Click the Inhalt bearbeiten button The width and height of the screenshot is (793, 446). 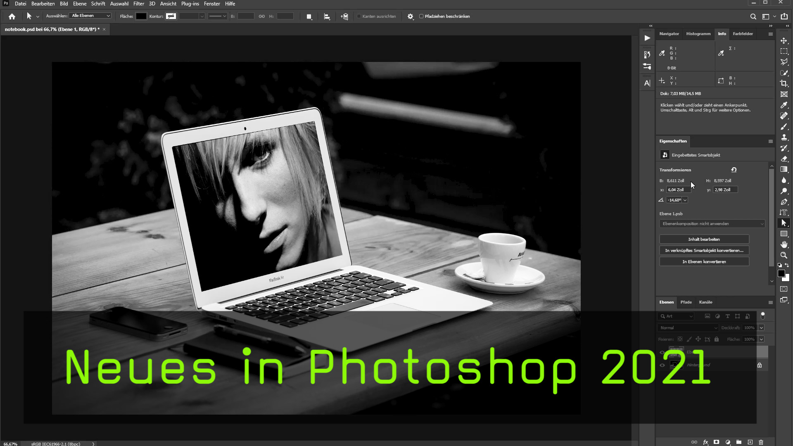click(704, 240)
